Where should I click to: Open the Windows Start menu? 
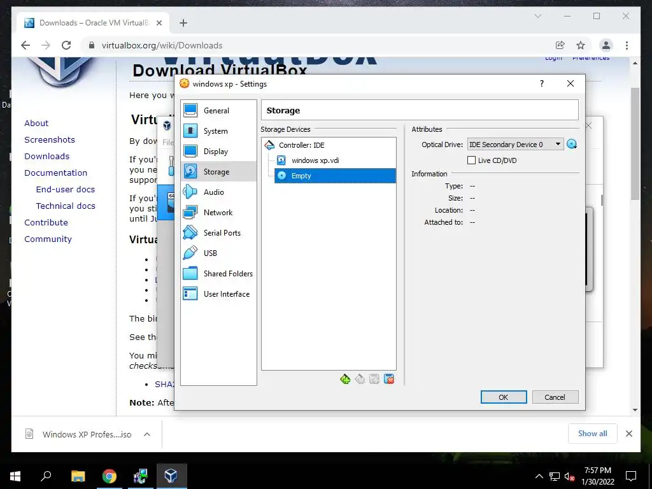(15, 476)
